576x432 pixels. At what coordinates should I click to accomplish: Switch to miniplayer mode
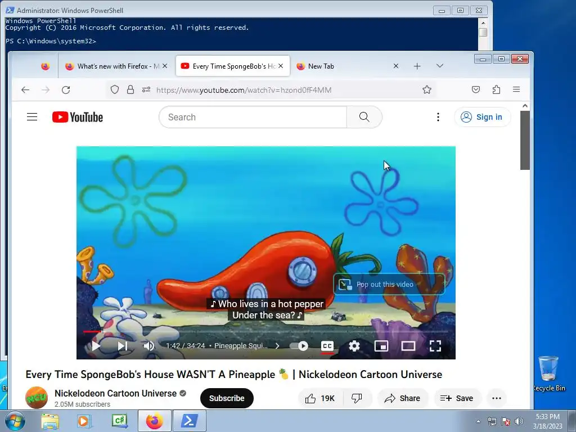[381, 346]
